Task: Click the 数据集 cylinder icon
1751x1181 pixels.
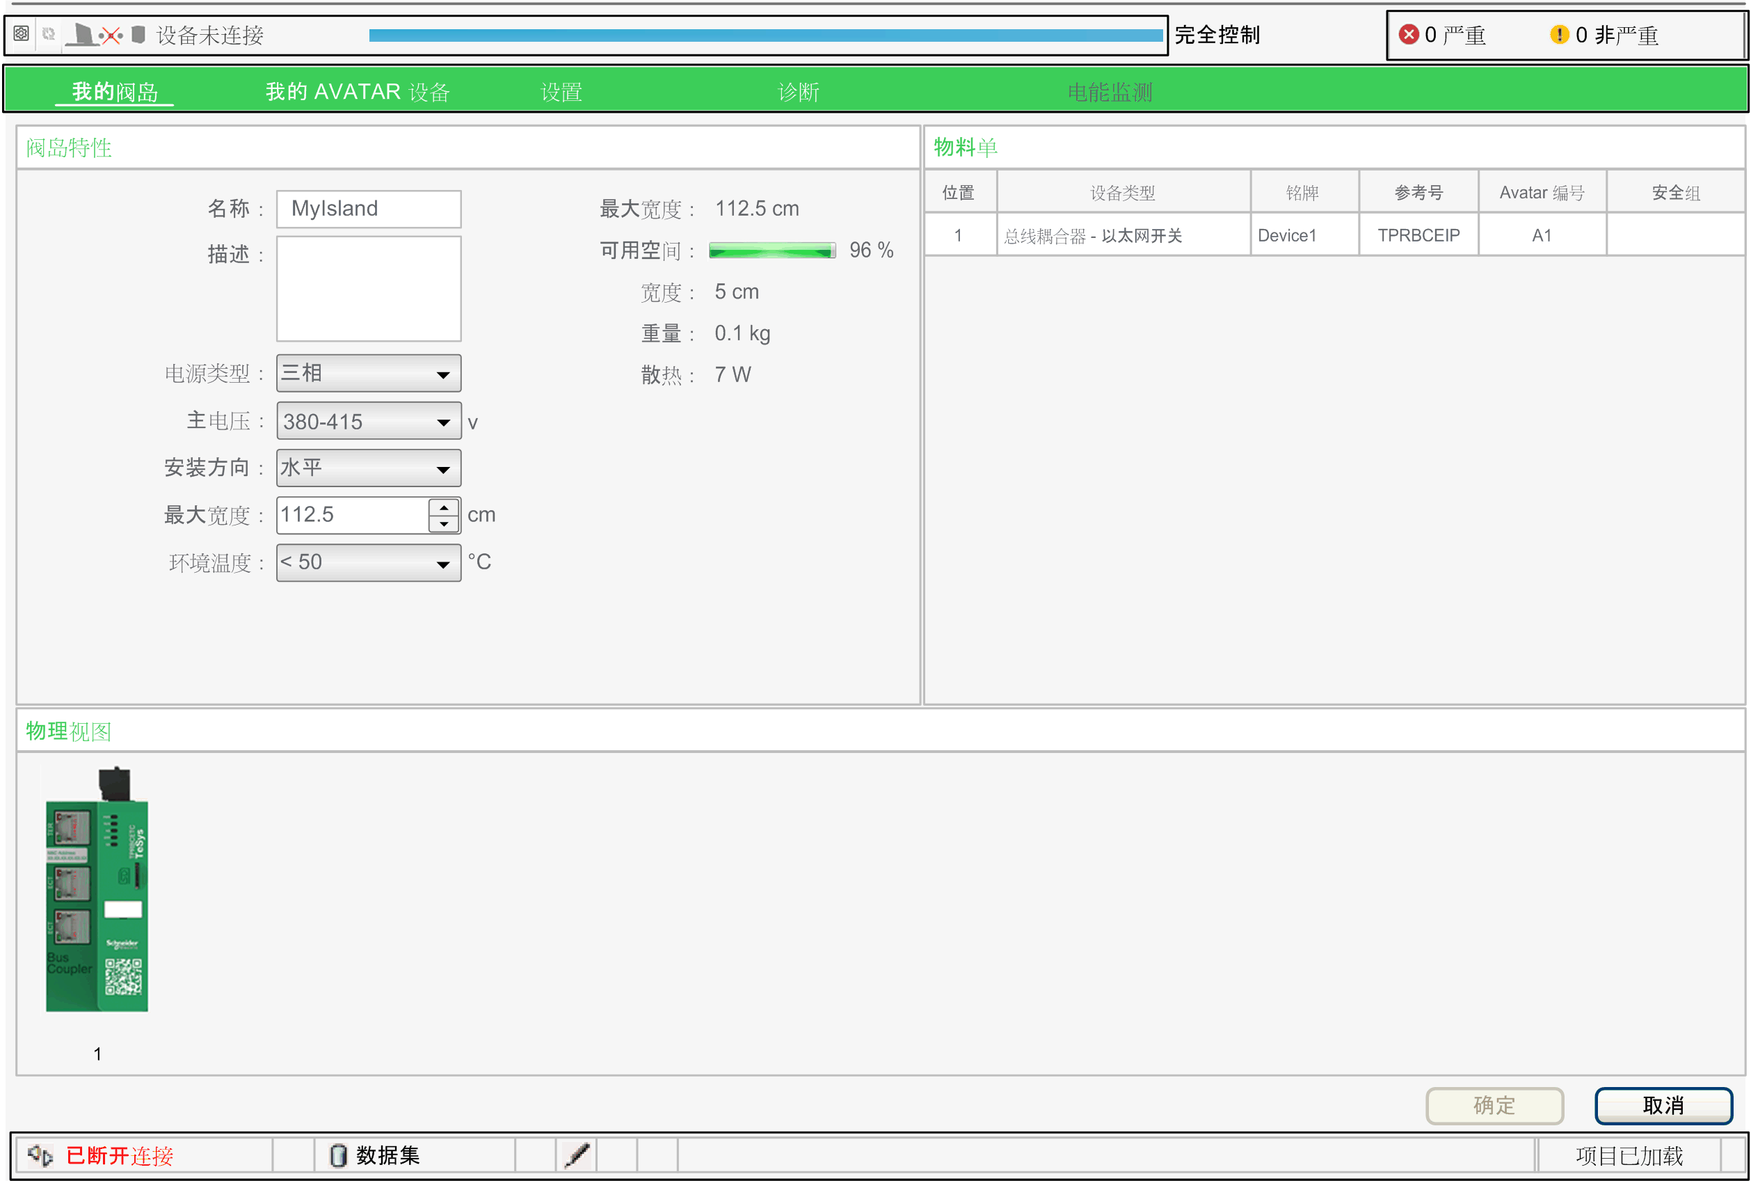Action: 338,1155
